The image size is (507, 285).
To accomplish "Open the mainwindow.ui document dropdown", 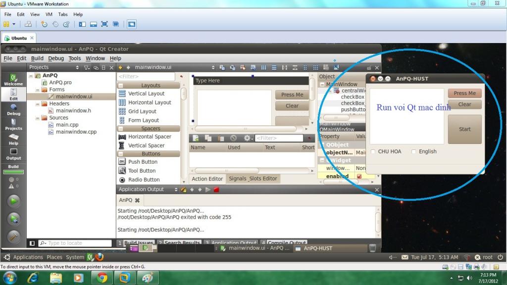I will 213,67.
